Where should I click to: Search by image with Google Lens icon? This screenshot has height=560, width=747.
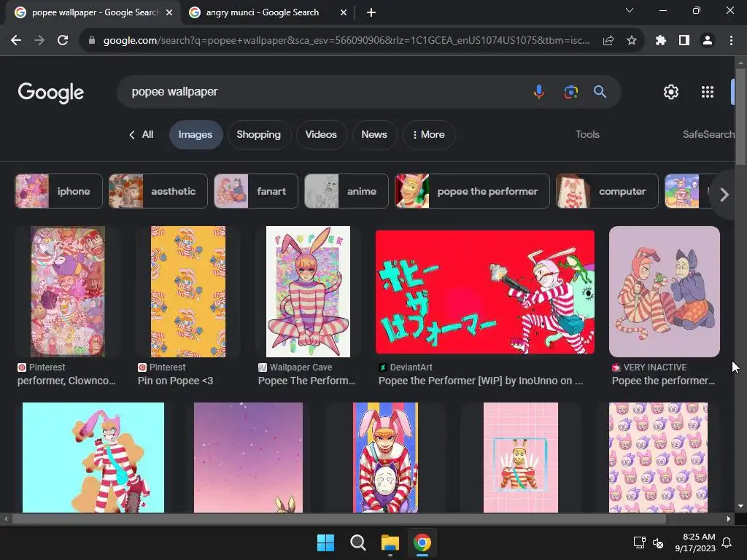[570, 91]
